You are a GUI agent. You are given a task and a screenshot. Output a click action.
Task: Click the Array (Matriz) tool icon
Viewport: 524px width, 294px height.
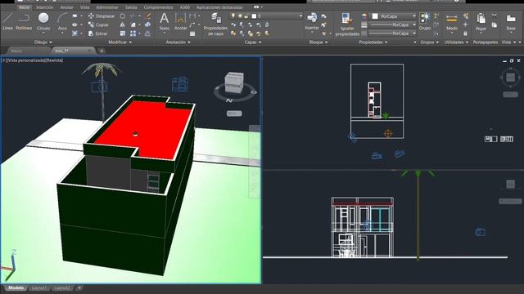133,33
